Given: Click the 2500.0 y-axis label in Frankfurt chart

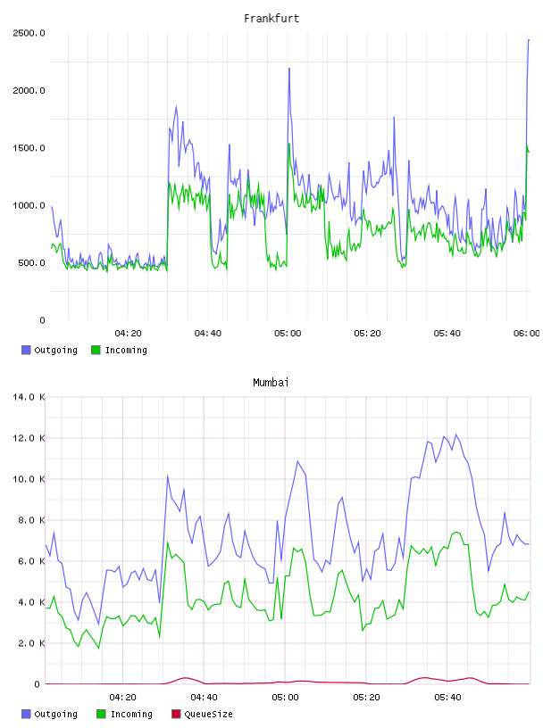Looking at the screenshot, I should pos(29,33).
